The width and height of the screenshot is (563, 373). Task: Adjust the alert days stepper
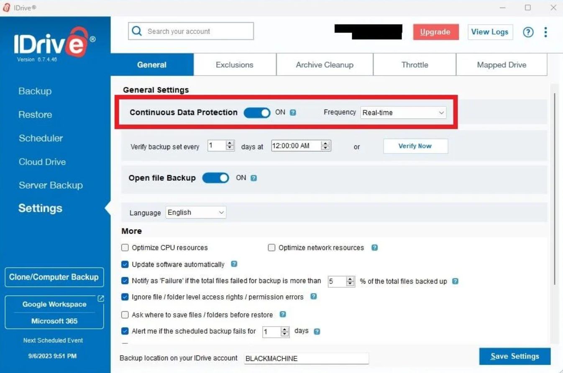pyautogui.click(x=285, y=332)
